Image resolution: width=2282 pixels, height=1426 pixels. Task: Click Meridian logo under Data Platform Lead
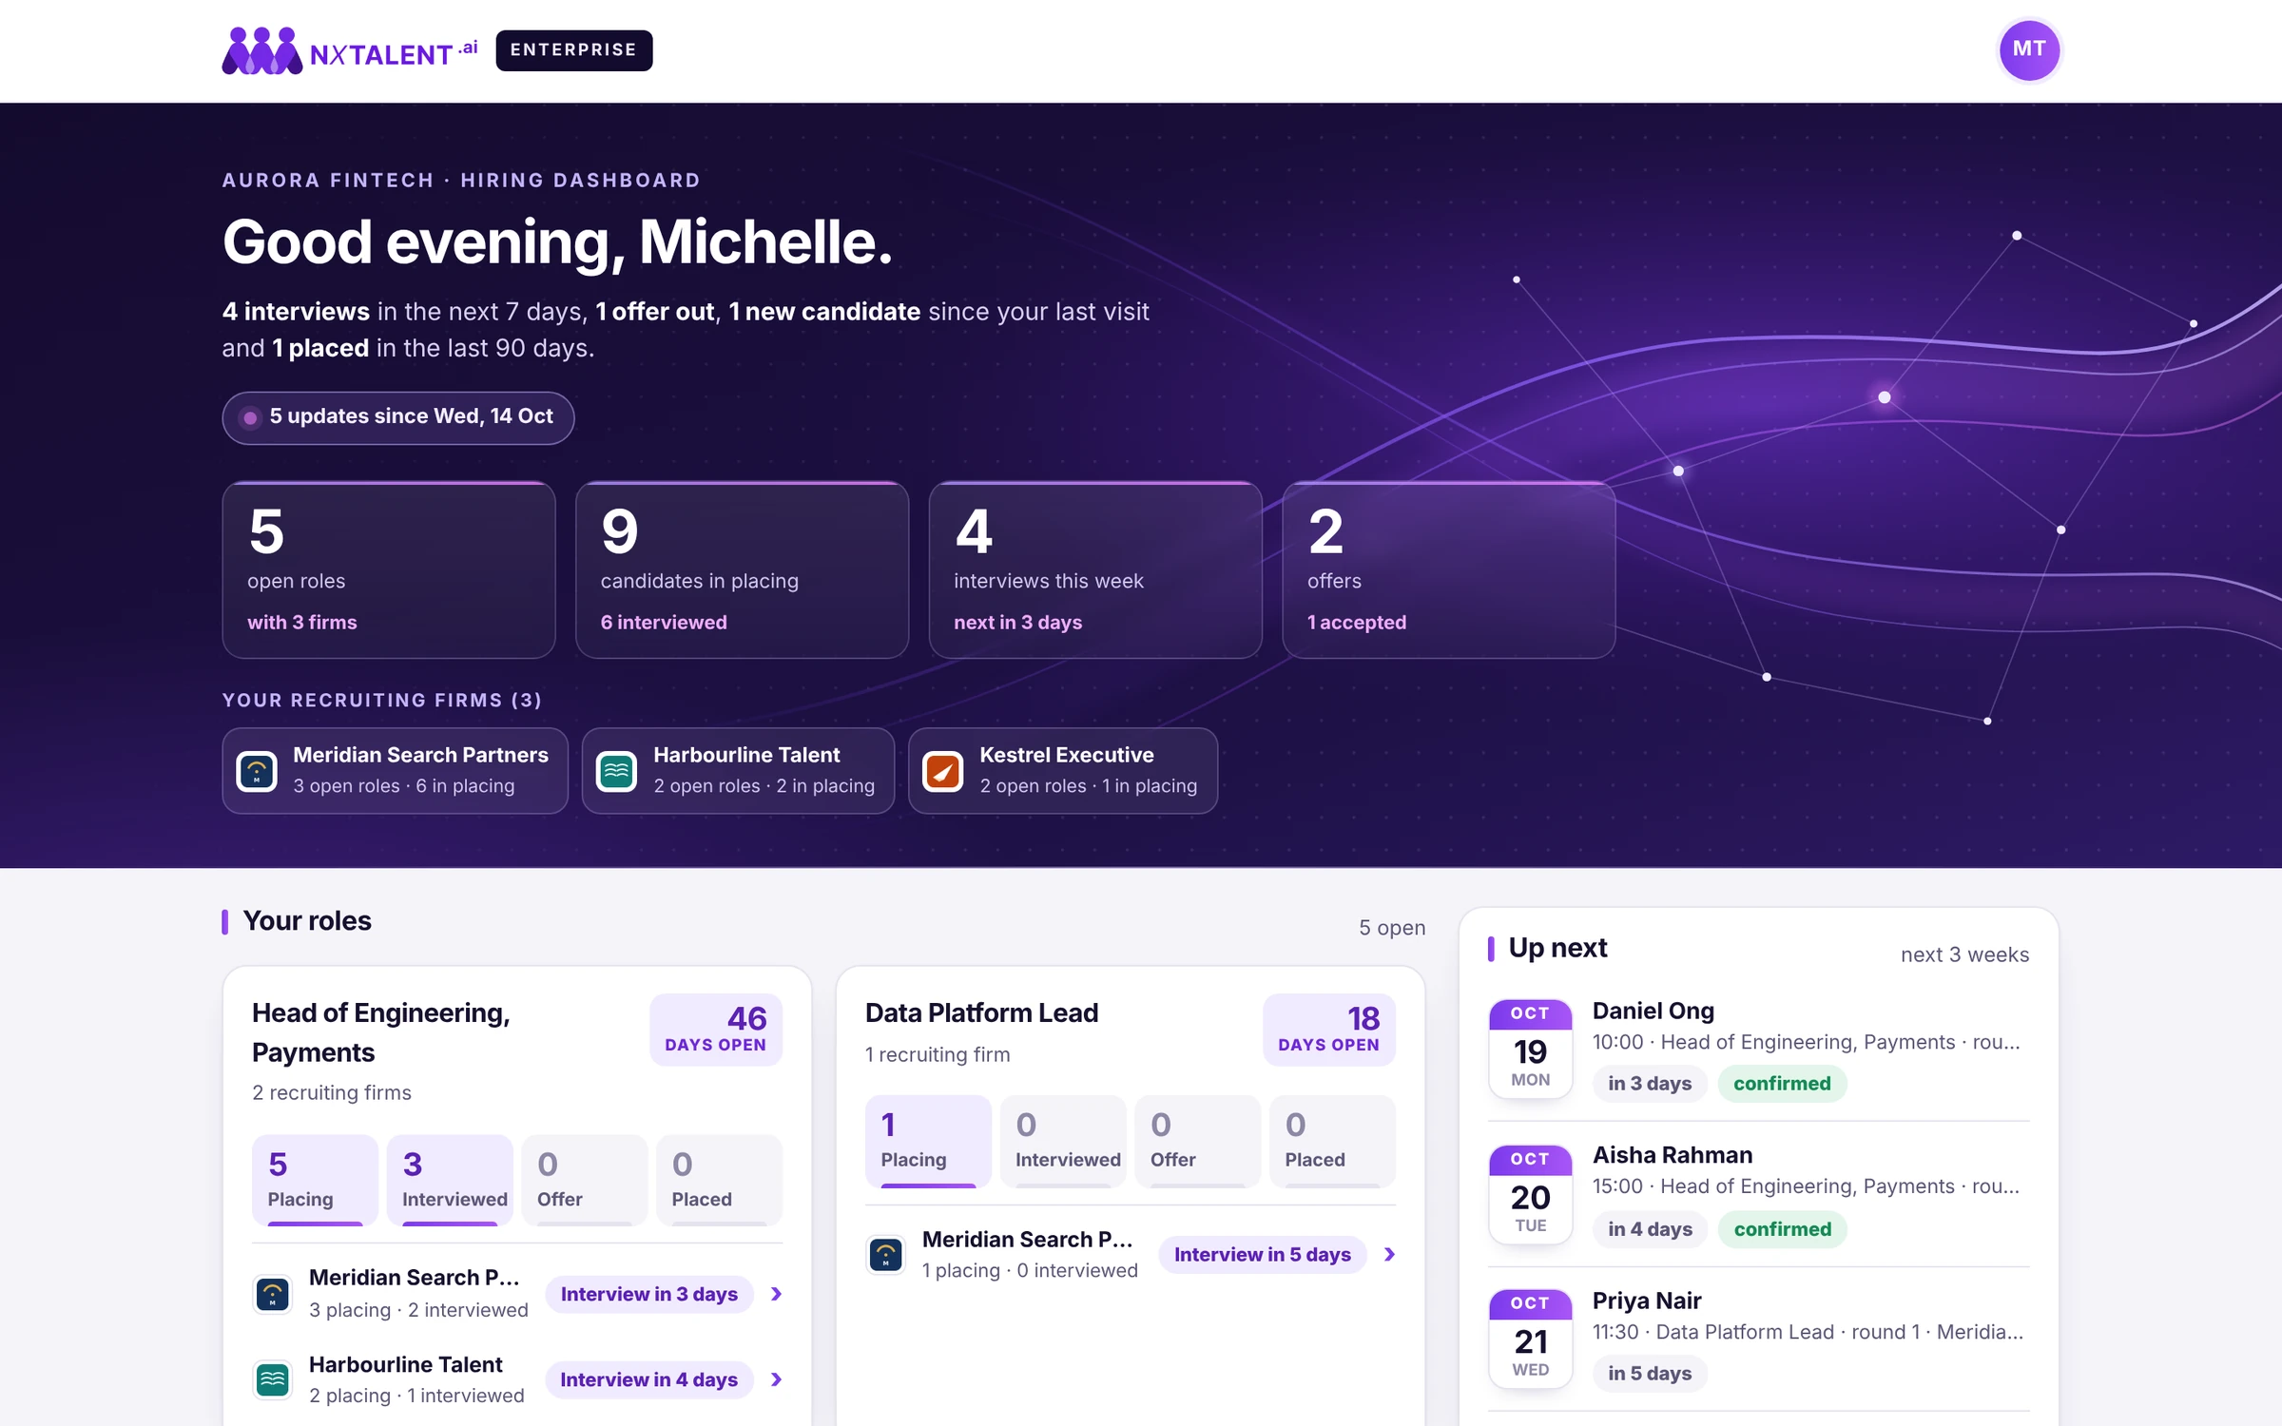886,1254
